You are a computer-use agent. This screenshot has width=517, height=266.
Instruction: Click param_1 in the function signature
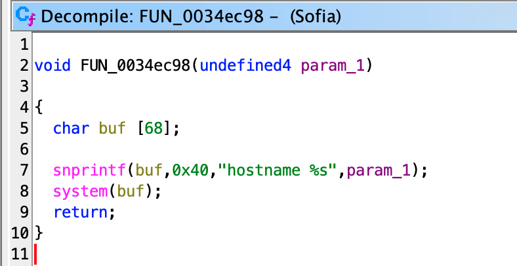coord(333,66)
